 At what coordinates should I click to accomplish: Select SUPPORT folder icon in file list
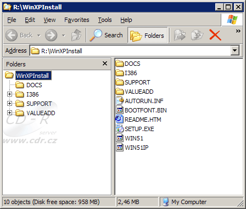[x=120, y=82]
